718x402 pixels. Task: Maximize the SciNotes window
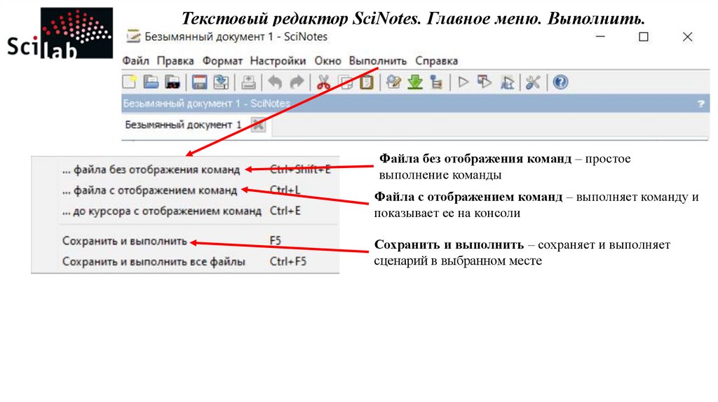(644, 36)
